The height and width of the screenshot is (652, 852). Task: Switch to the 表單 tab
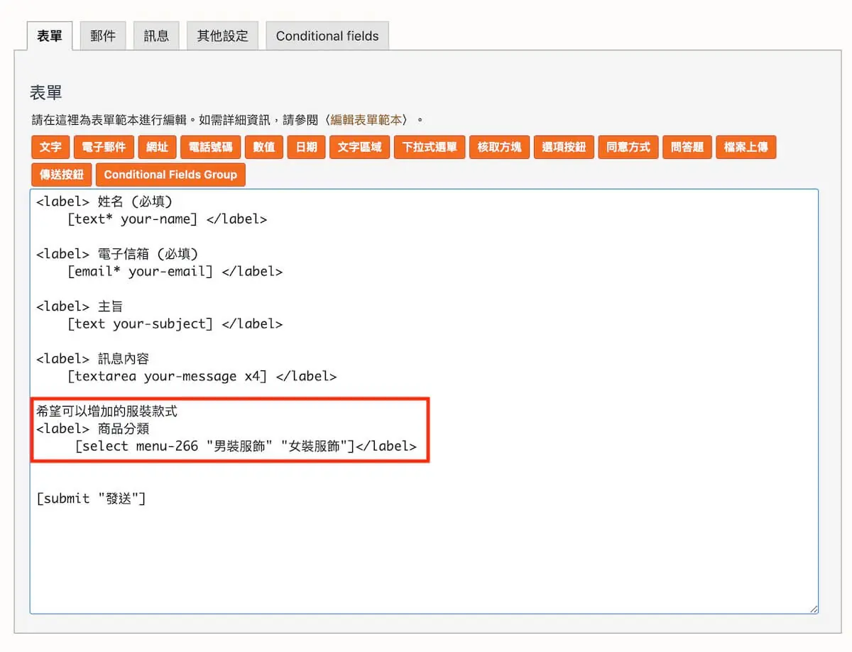coord(50,35)
